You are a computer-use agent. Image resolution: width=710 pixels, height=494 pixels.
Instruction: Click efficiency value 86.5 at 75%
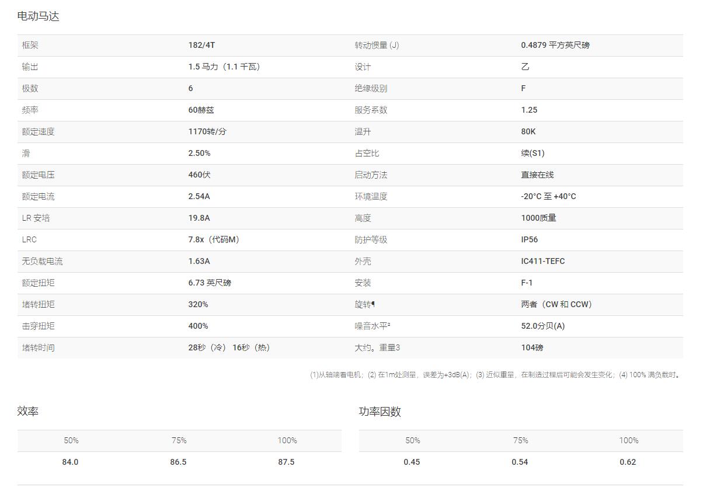click(178, 462)
